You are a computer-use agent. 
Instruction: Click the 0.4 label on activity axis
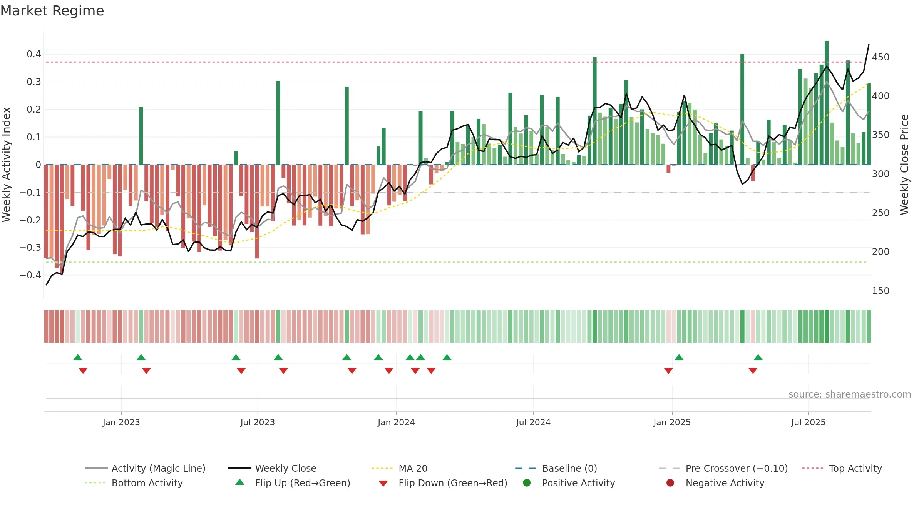34,54
